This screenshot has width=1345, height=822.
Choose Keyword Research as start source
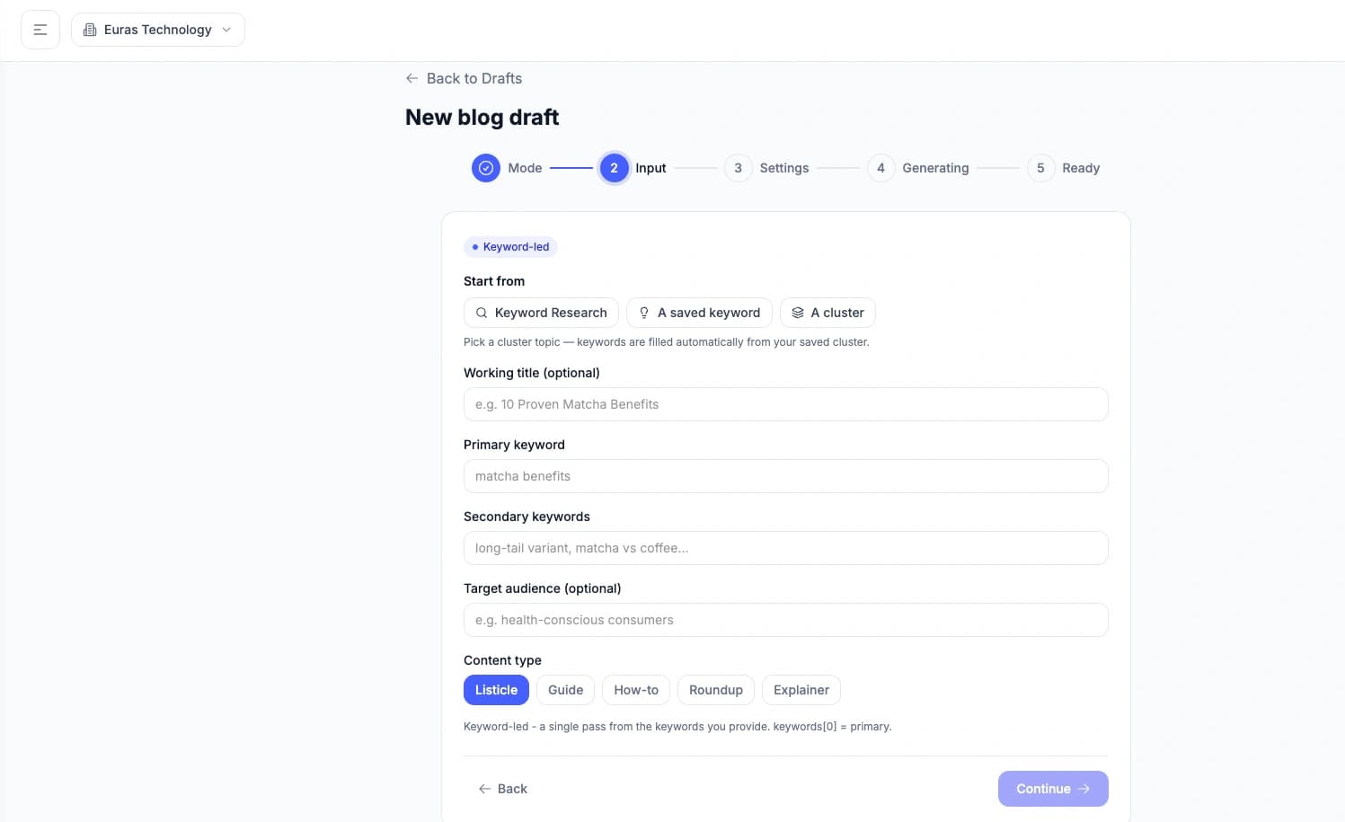541,313
